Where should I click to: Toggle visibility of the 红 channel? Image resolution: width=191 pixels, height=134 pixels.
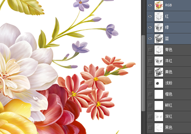coord(150,16)
